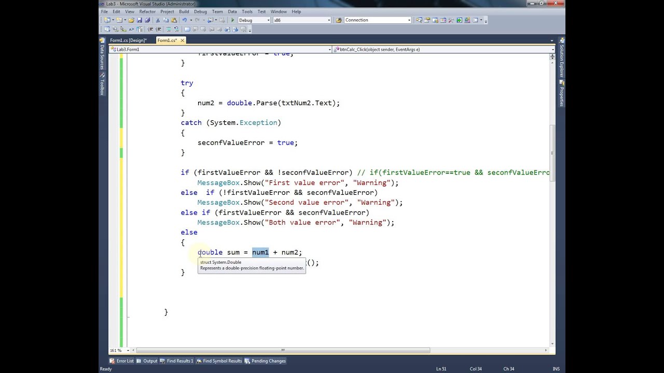Open the Output panel tab
The image size is (664, 373).
[x=147, y=361]
